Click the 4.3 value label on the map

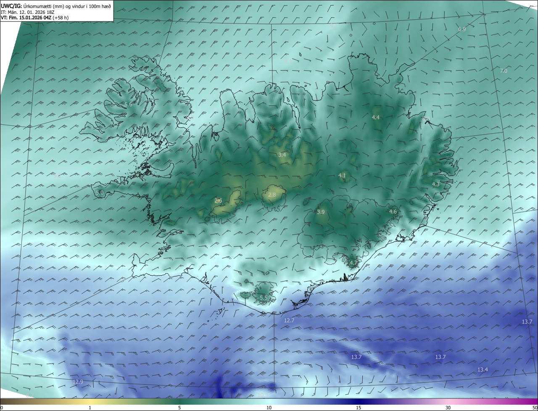point(436,184)
